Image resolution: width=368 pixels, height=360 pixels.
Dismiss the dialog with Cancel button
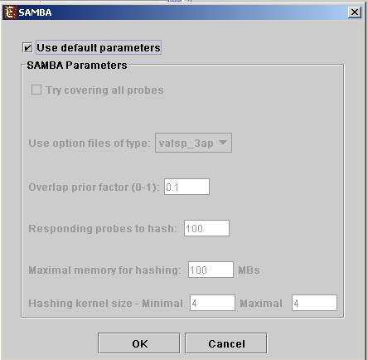pos(226,343)
